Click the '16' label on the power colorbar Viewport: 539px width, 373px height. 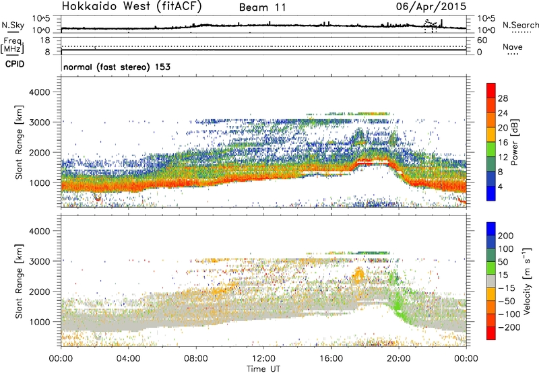(x=503, y=143)
